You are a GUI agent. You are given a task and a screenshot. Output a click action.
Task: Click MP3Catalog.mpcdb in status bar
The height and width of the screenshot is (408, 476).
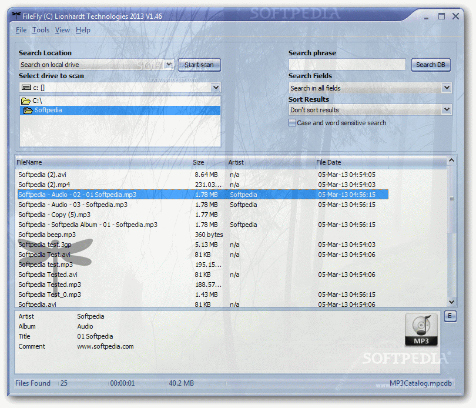420,383
